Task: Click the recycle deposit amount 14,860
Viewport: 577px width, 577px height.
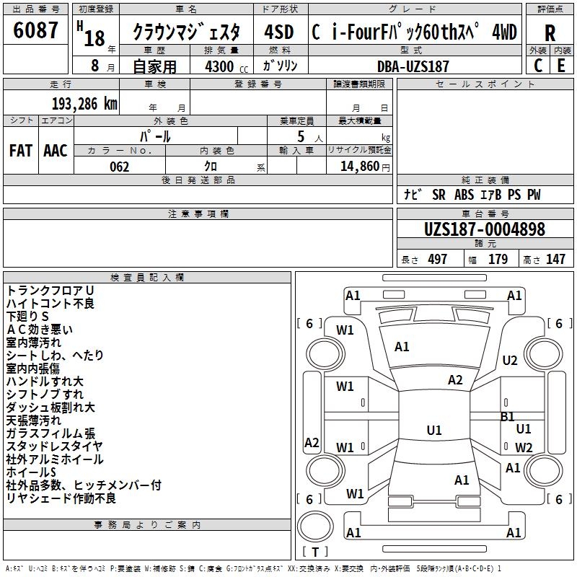Action: (359, 167)
